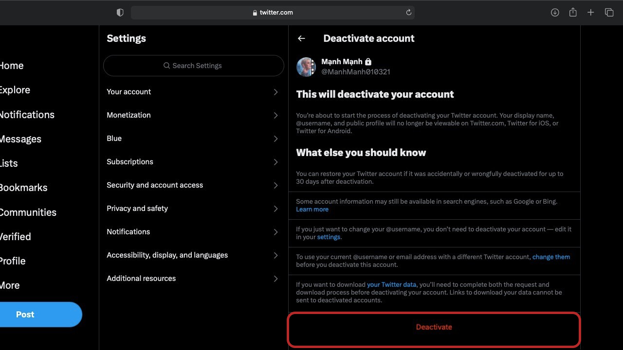The height and width of the screenshot is (350, 623).
Task: Expand the Your account chevron
Action: 275,92
